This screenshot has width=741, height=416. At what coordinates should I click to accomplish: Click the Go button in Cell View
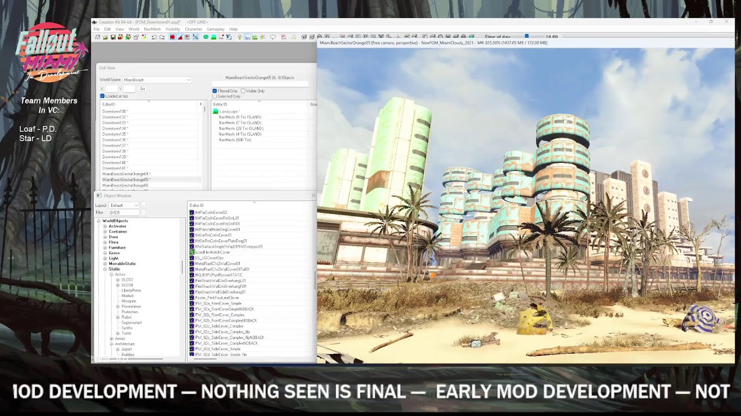(x=142, y=88)
